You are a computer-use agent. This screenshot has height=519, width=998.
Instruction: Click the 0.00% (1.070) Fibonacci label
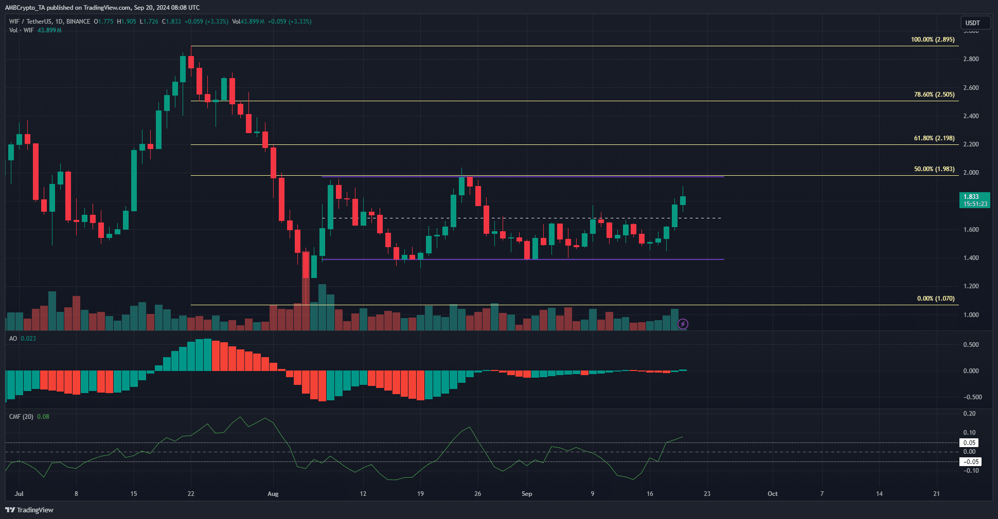click(936, 299)
